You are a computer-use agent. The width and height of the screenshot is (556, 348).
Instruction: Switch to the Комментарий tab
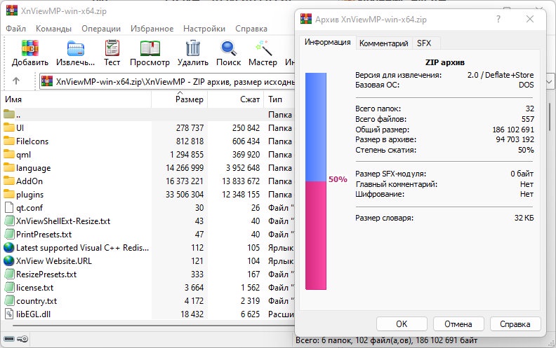click(383, 43)
